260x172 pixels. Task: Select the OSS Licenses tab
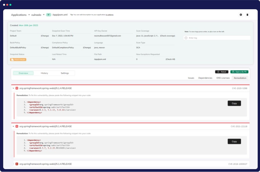tap(223, 78)
